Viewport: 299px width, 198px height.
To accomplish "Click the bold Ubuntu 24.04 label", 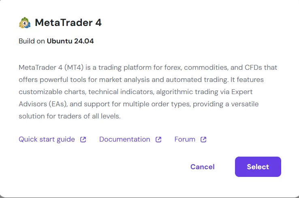I will pyautogui.click(x=70, y=41).
